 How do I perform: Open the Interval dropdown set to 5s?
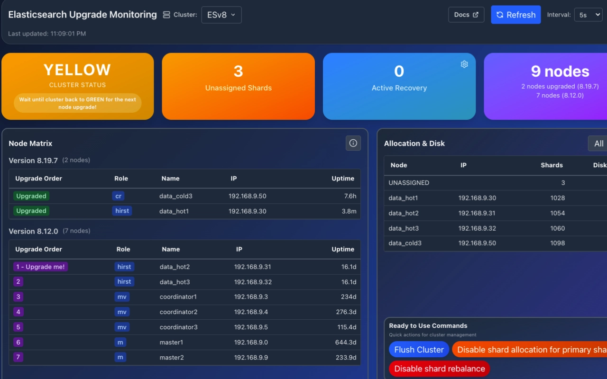point(588,15)
